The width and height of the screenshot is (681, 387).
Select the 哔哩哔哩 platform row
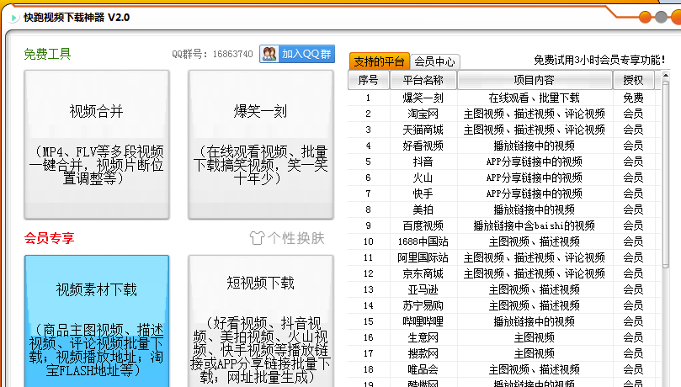click(x=503, y=321)
